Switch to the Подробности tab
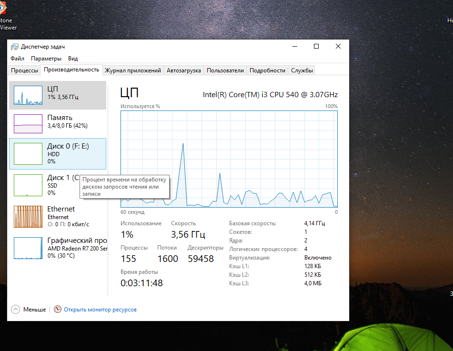 (x=267, y=70)
